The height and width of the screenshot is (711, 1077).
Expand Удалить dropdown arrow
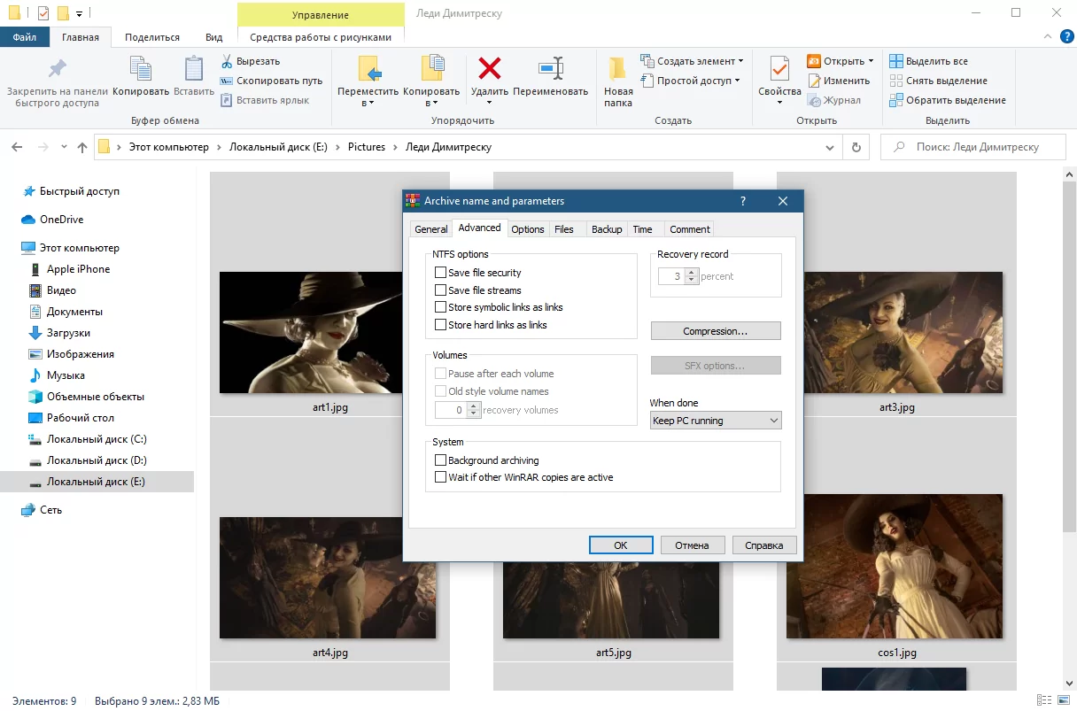point(490,103)
